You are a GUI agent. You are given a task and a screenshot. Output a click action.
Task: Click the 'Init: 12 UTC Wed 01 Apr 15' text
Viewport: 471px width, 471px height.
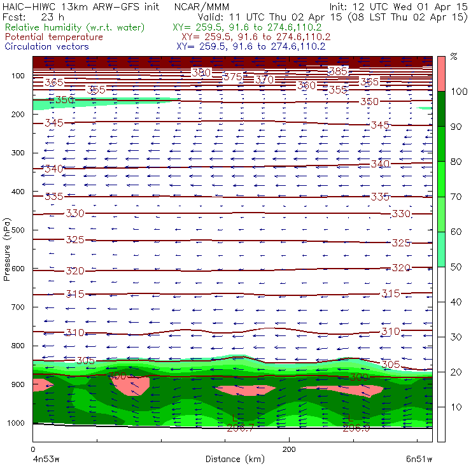398,6
